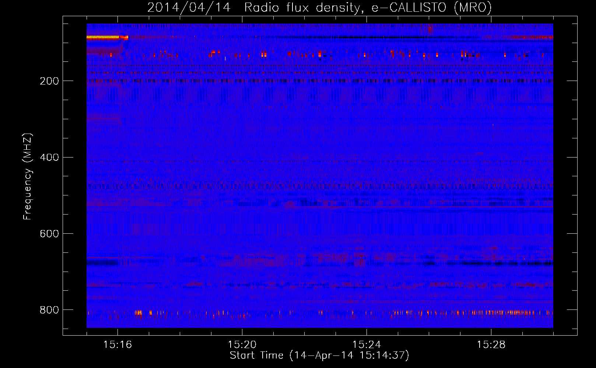Click the 200 frequency tick label
This screenshot has height=368, width=596.
click(x=49, y=81)
